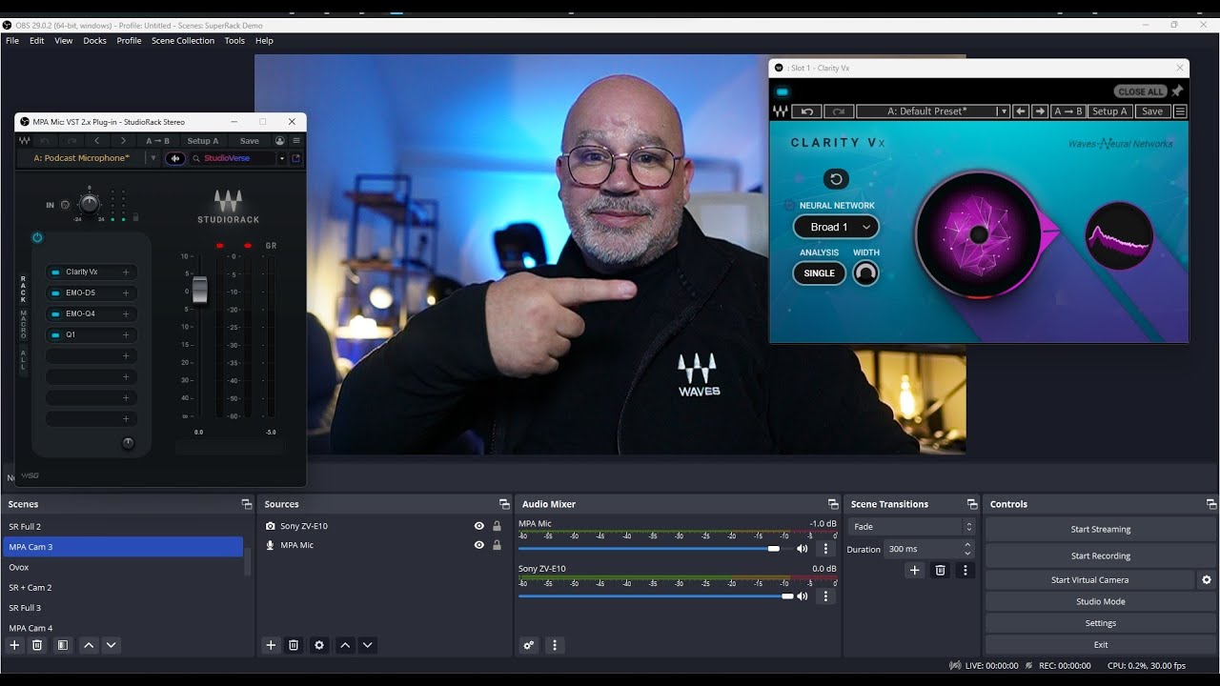Toggle visibility of Sony ZV-E10 source
This screenshot has width=1220, height=686.
[478, 526]
